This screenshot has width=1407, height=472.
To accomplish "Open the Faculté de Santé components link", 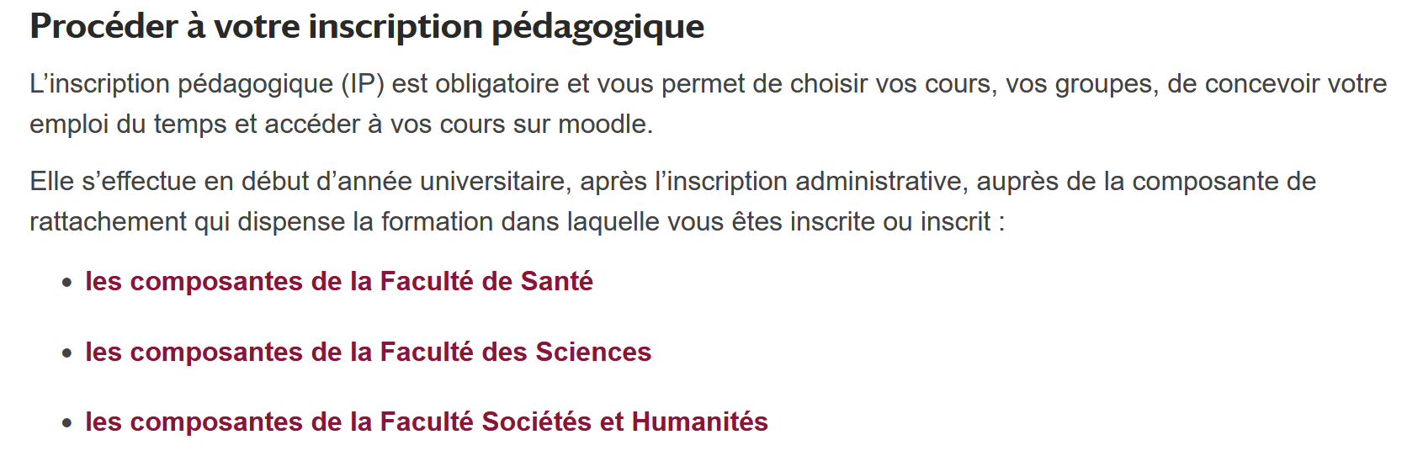I will point(339,281).
